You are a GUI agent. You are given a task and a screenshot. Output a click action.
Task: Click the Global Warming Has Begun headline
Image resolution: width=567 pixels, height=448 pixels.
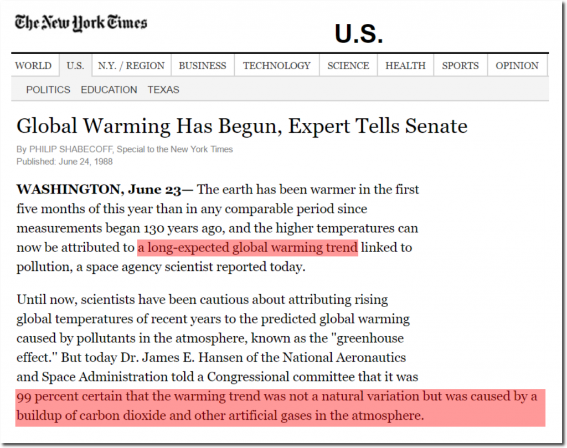[242, 126]
